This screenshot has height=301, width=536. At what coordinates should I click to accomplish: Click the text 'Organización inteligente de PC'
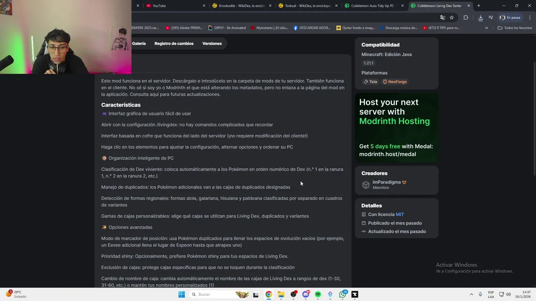click(141, 158)
